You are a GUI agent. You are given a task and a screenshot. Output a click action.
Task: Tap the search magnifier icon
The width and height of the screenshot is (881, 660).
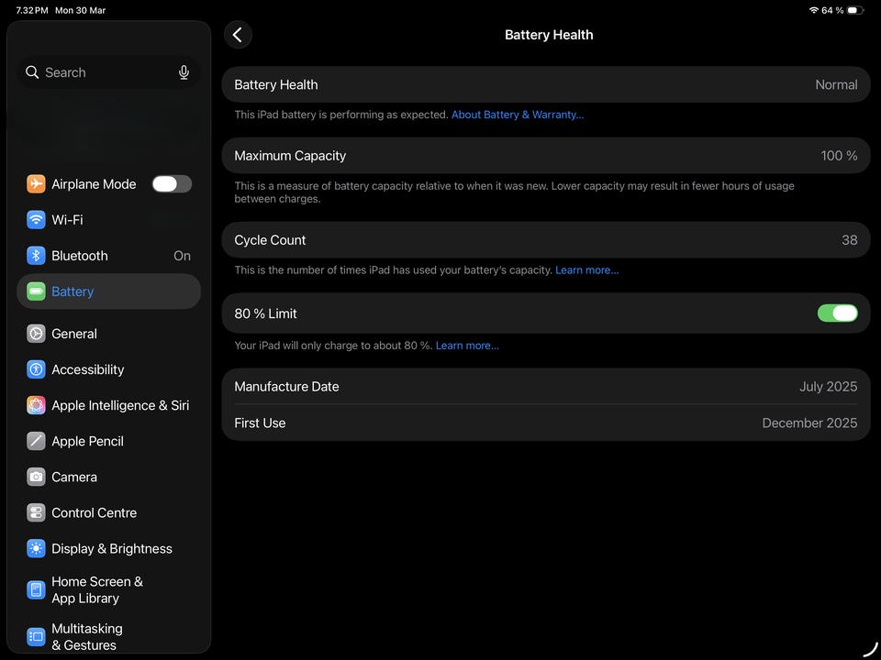point(32,72)
